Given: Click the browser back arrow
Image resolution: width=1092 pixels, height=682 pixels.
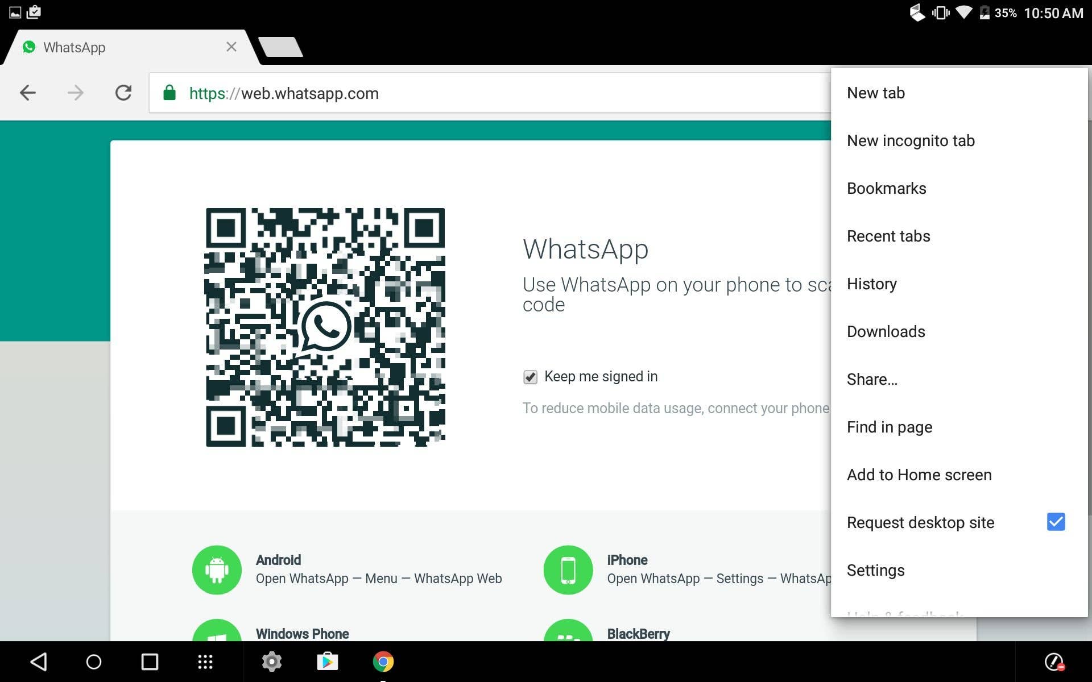Looking at the screenshot, I should tap(27, 93).
